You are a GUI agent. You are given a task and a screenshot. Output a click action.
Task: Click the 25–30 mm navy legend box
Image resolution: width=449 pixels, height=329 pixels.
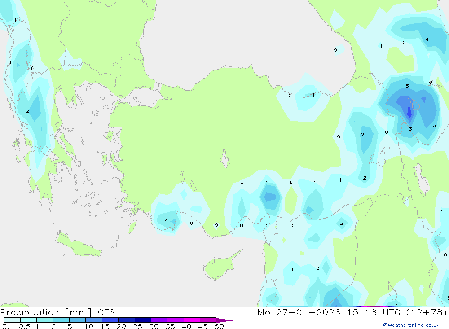pos(143,320)
